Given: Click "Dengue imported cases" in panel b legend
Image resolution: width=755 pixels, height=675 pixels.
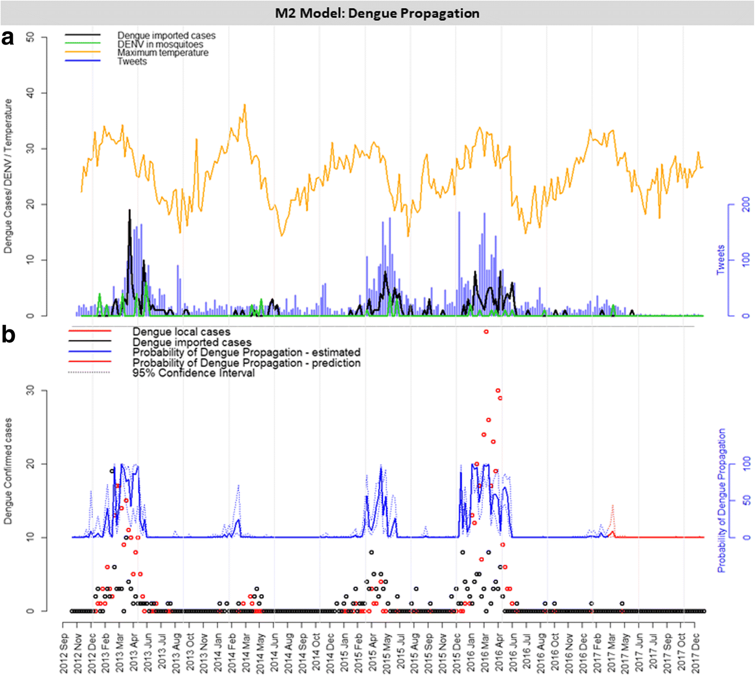Looking at the screenshot, I should pos(192,342).
